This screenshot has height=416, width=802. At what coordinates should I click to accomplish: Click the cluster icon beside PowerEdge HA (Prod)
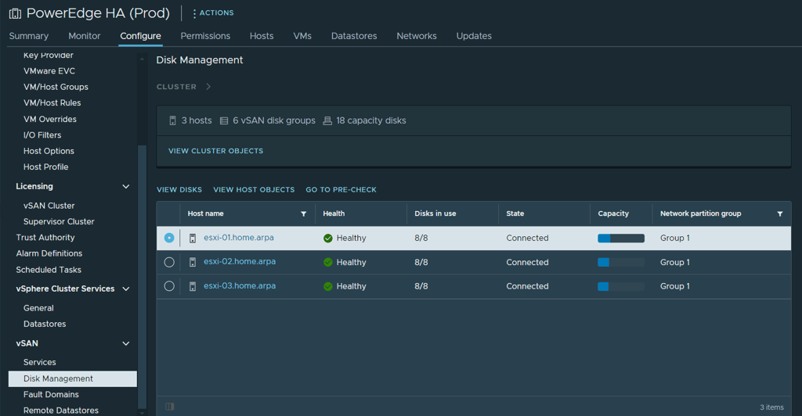tap(16, 13)
